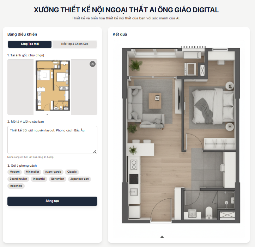Choose the Minimalist style chip
This screenshot has height=247, width=255.
(x=32, y=172)
